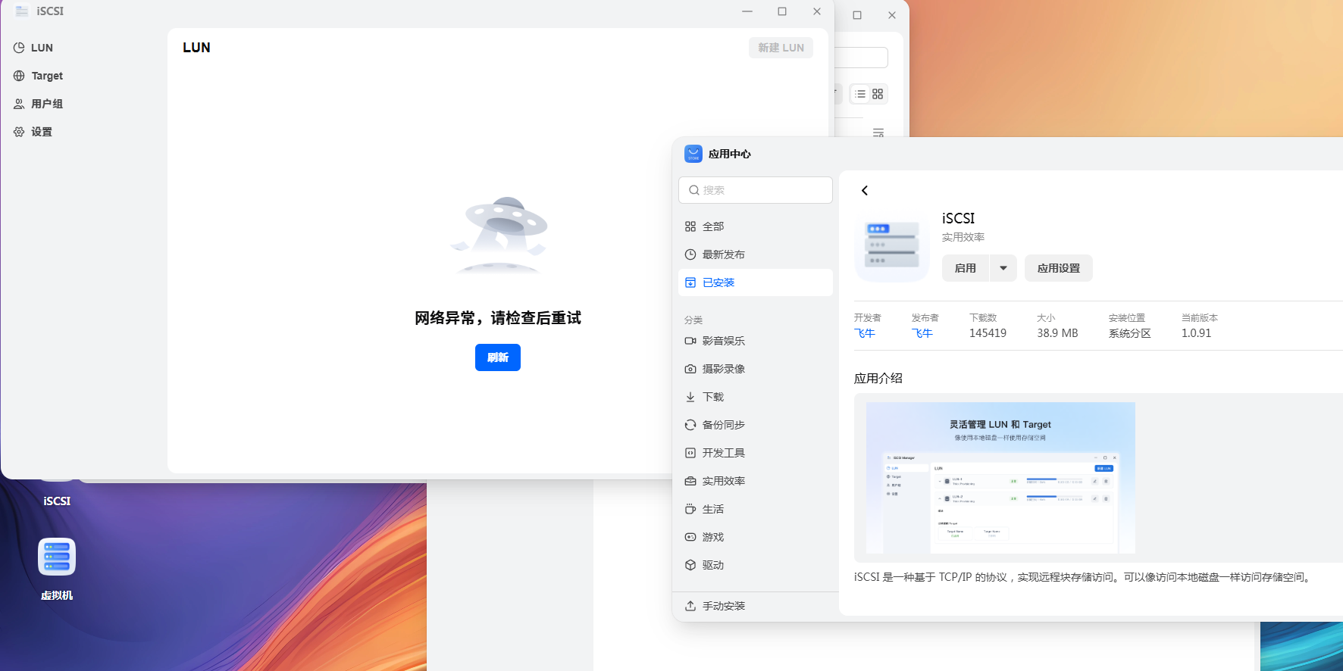Open the 驱动 category

tap(756, 565)
